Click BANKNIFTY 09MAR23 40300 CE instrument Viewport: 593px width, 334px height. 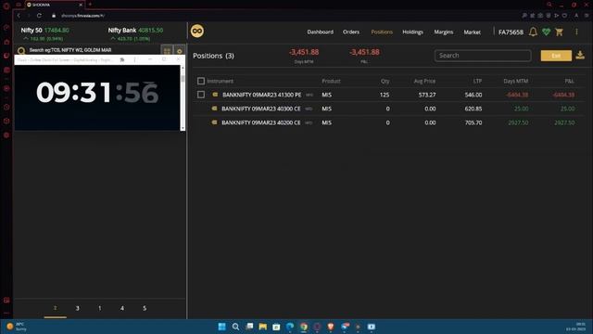tap(261, 109)
